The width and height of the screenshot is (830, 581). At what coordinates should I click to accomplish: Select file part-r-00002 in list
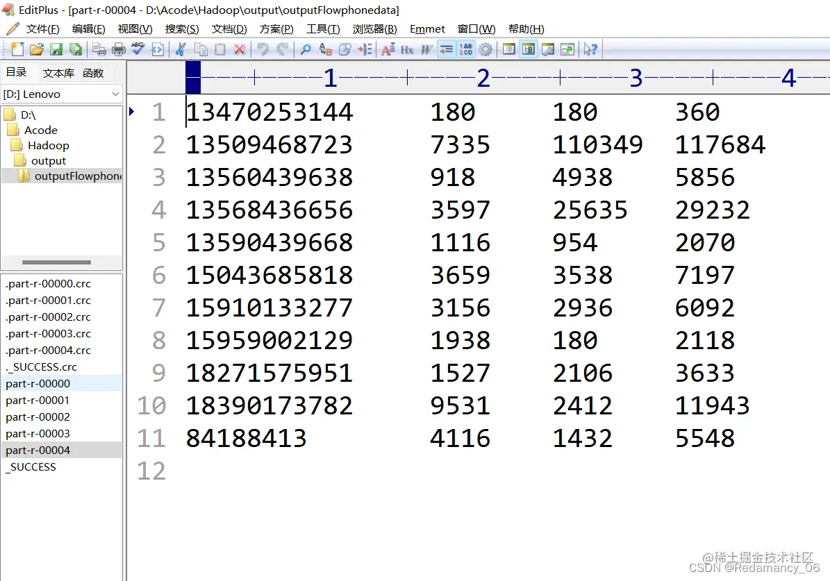click(38, 417)
